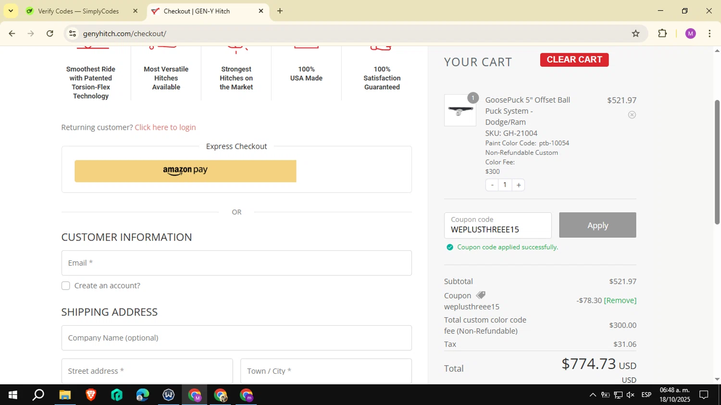Click the green coupon success checkmark icon

pos(449,247)
